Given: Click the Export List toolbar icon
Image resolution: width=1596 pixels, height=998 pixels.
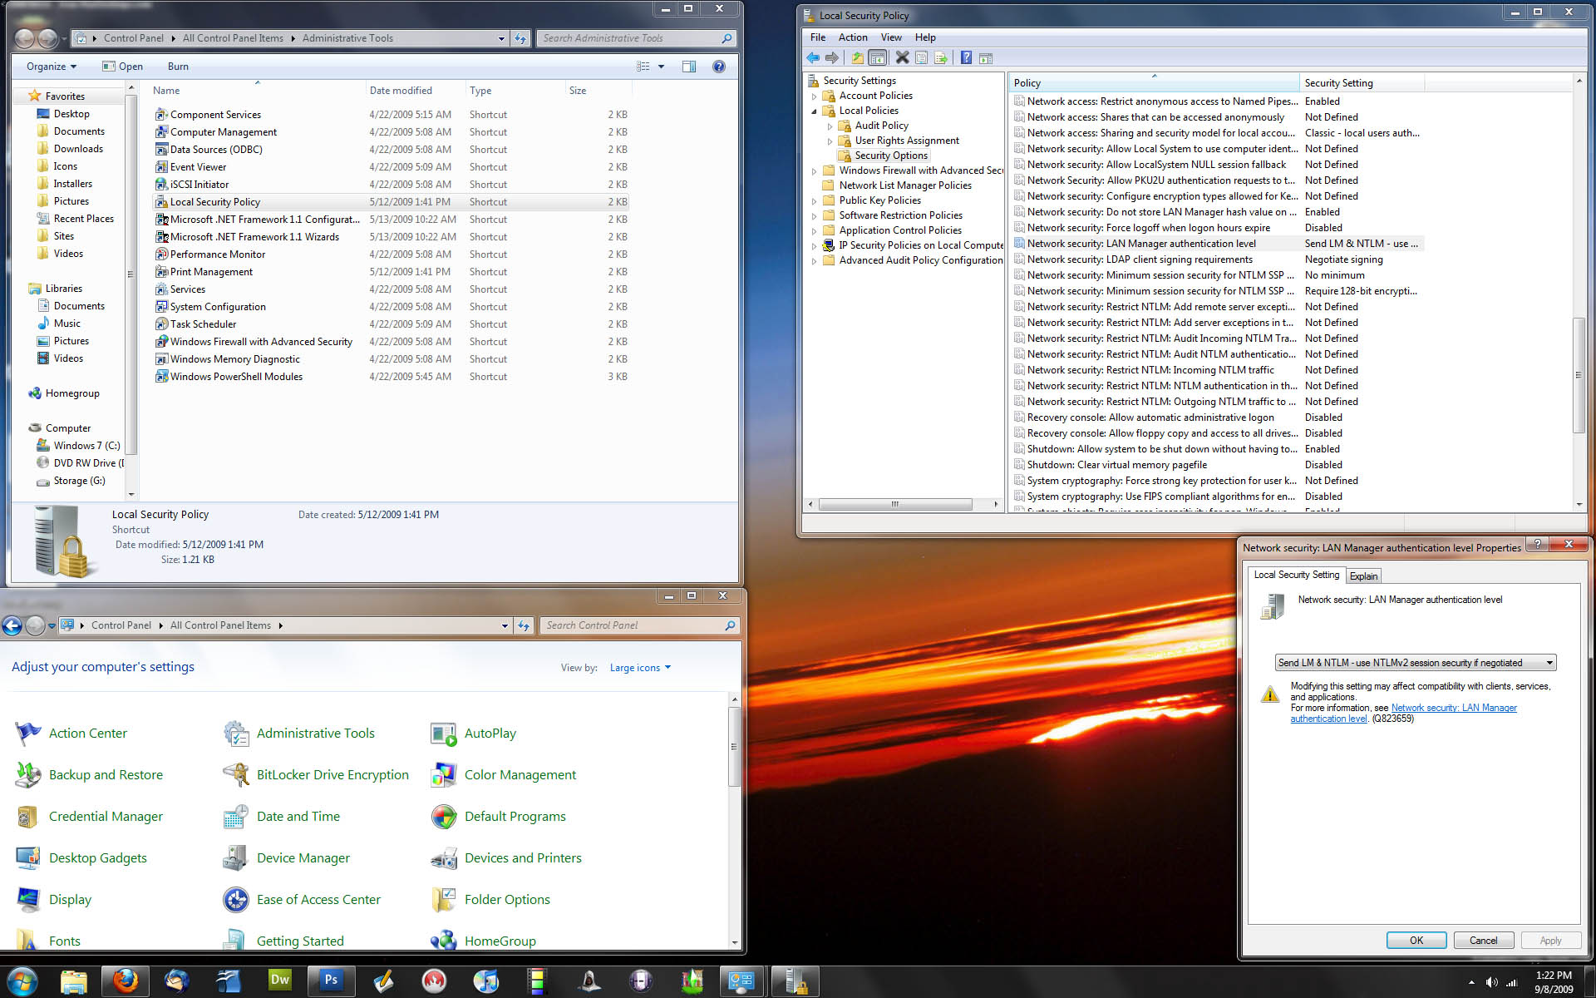Looking at the screenshot, I should [x=941, y=58].
